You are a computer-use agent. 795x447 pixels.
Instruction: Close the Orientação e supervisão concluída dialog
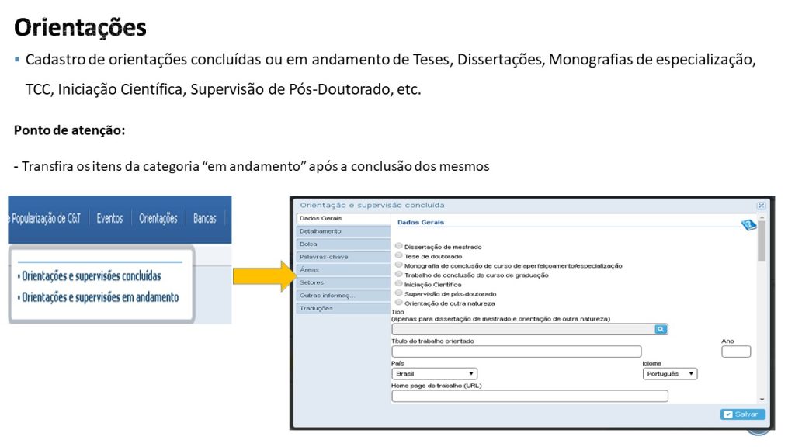tap(761, 205)
